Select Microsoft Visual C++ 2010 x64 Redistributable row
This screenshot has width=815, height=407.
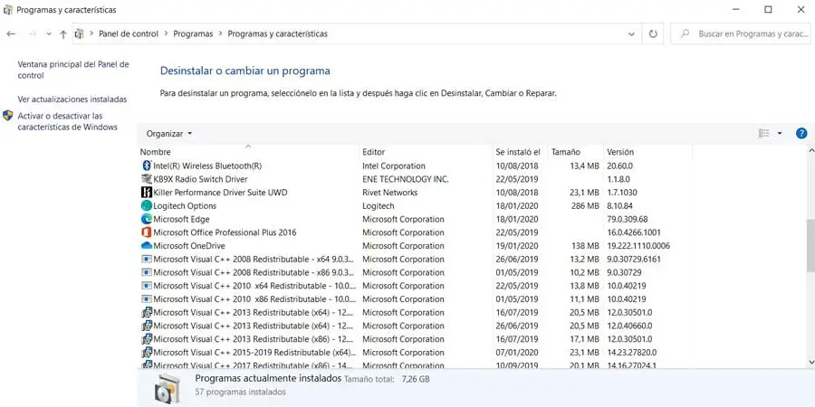pos(416,286)
